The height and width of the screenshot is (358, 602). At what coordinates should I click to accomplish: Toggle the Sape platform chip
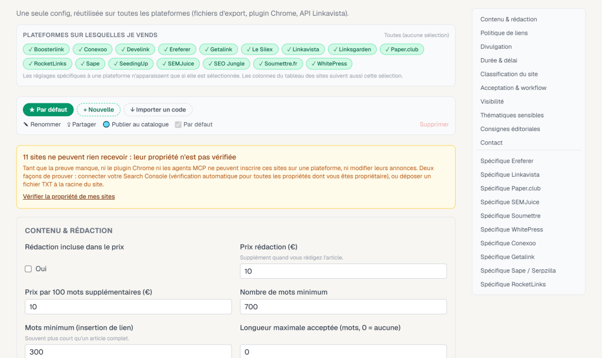tap(90, 63)
